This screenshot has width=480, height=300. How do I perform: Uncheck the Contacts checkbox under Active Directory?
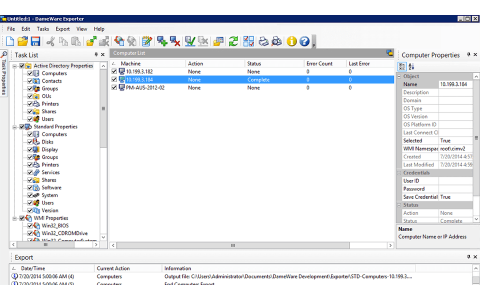tap(30, 81)
